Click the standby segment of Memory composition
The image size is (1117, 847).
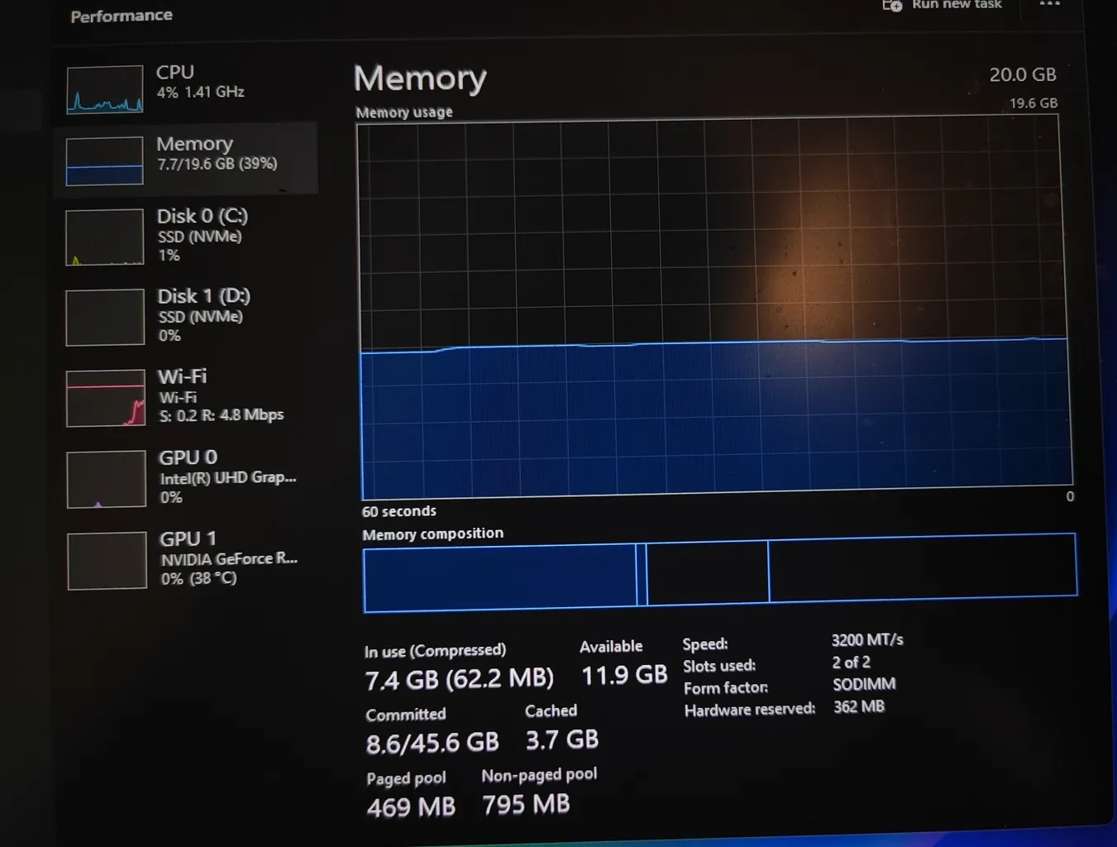[708, 572]
